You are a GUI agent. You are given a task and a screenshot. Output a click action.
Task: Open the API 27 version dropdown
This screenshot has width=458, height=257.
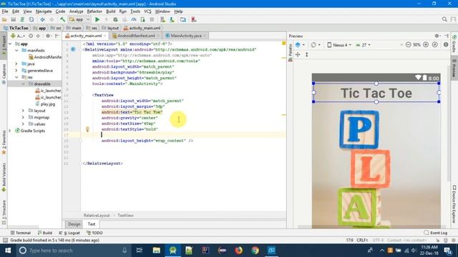click(364, 45)
